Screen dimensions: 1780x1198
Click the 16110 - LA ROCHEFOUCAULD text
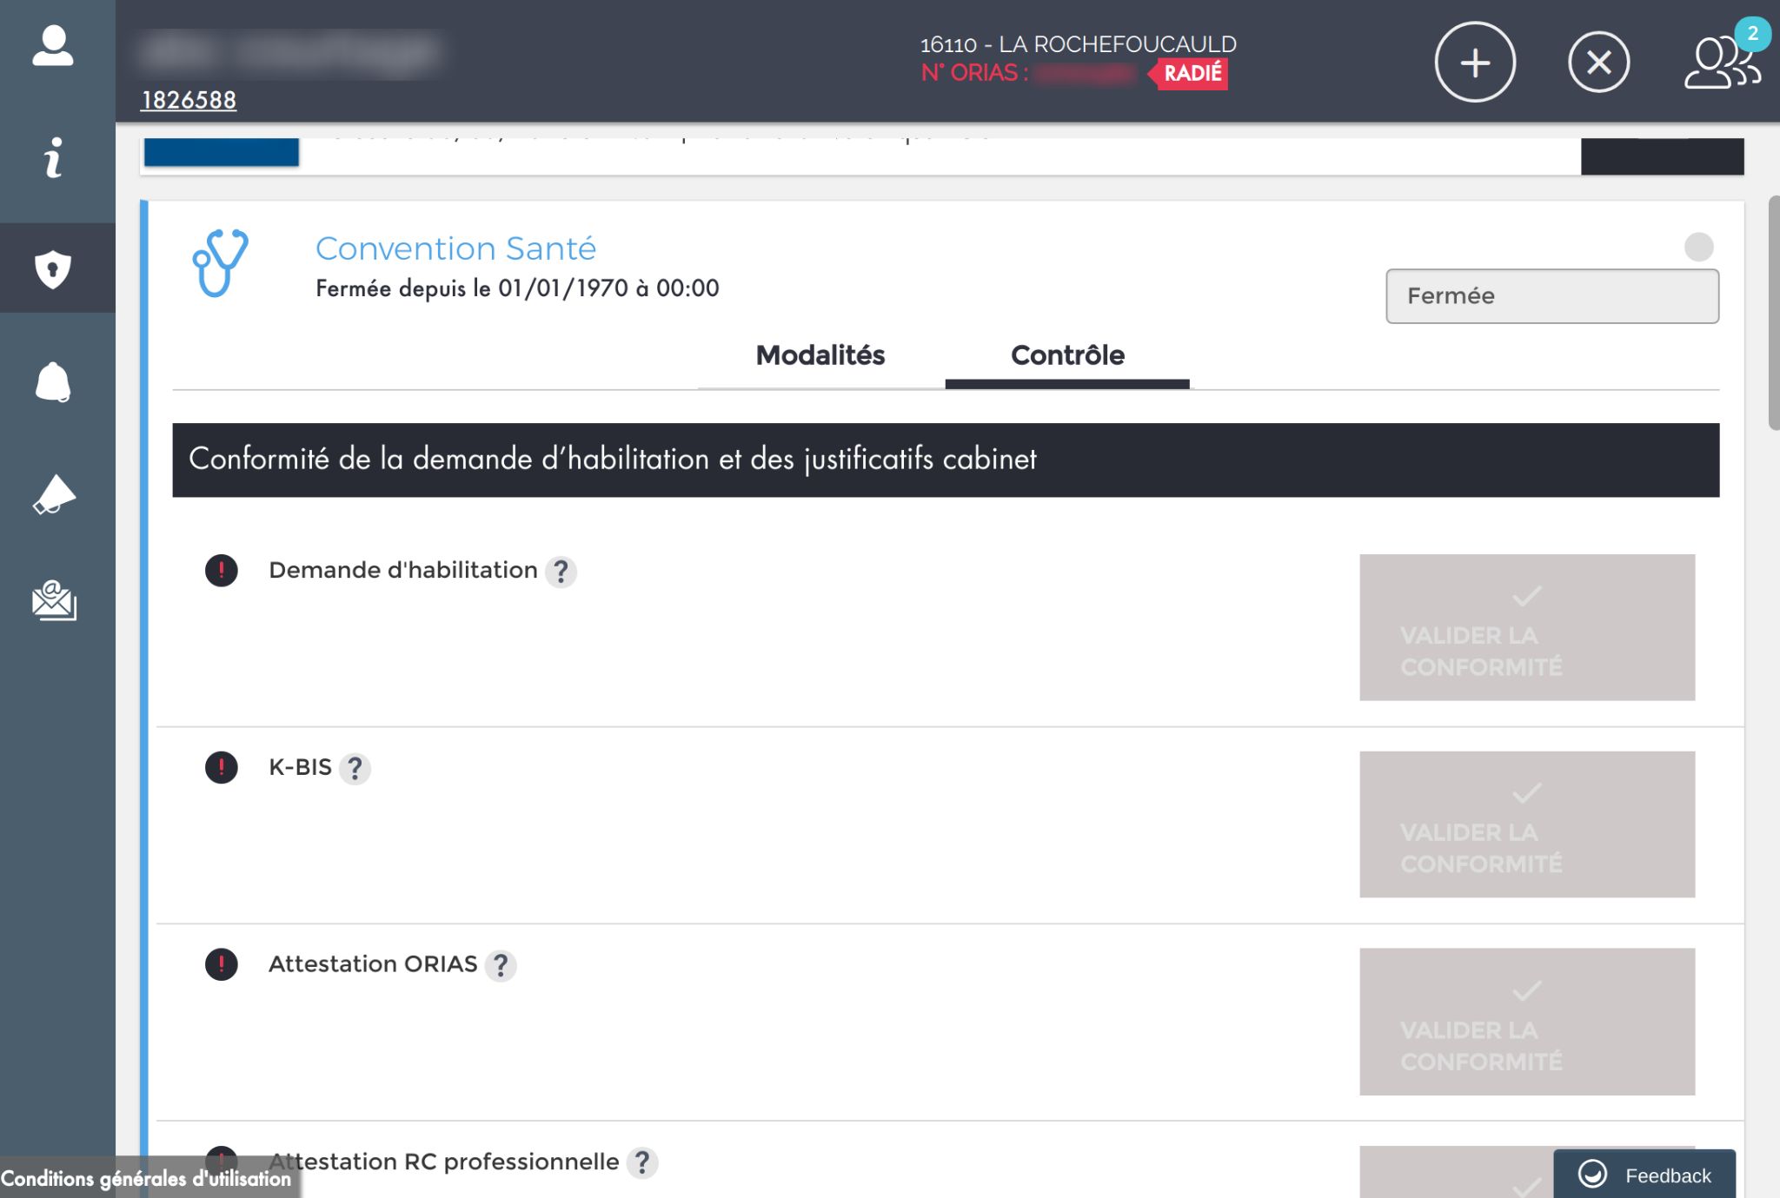point(1078,44)
